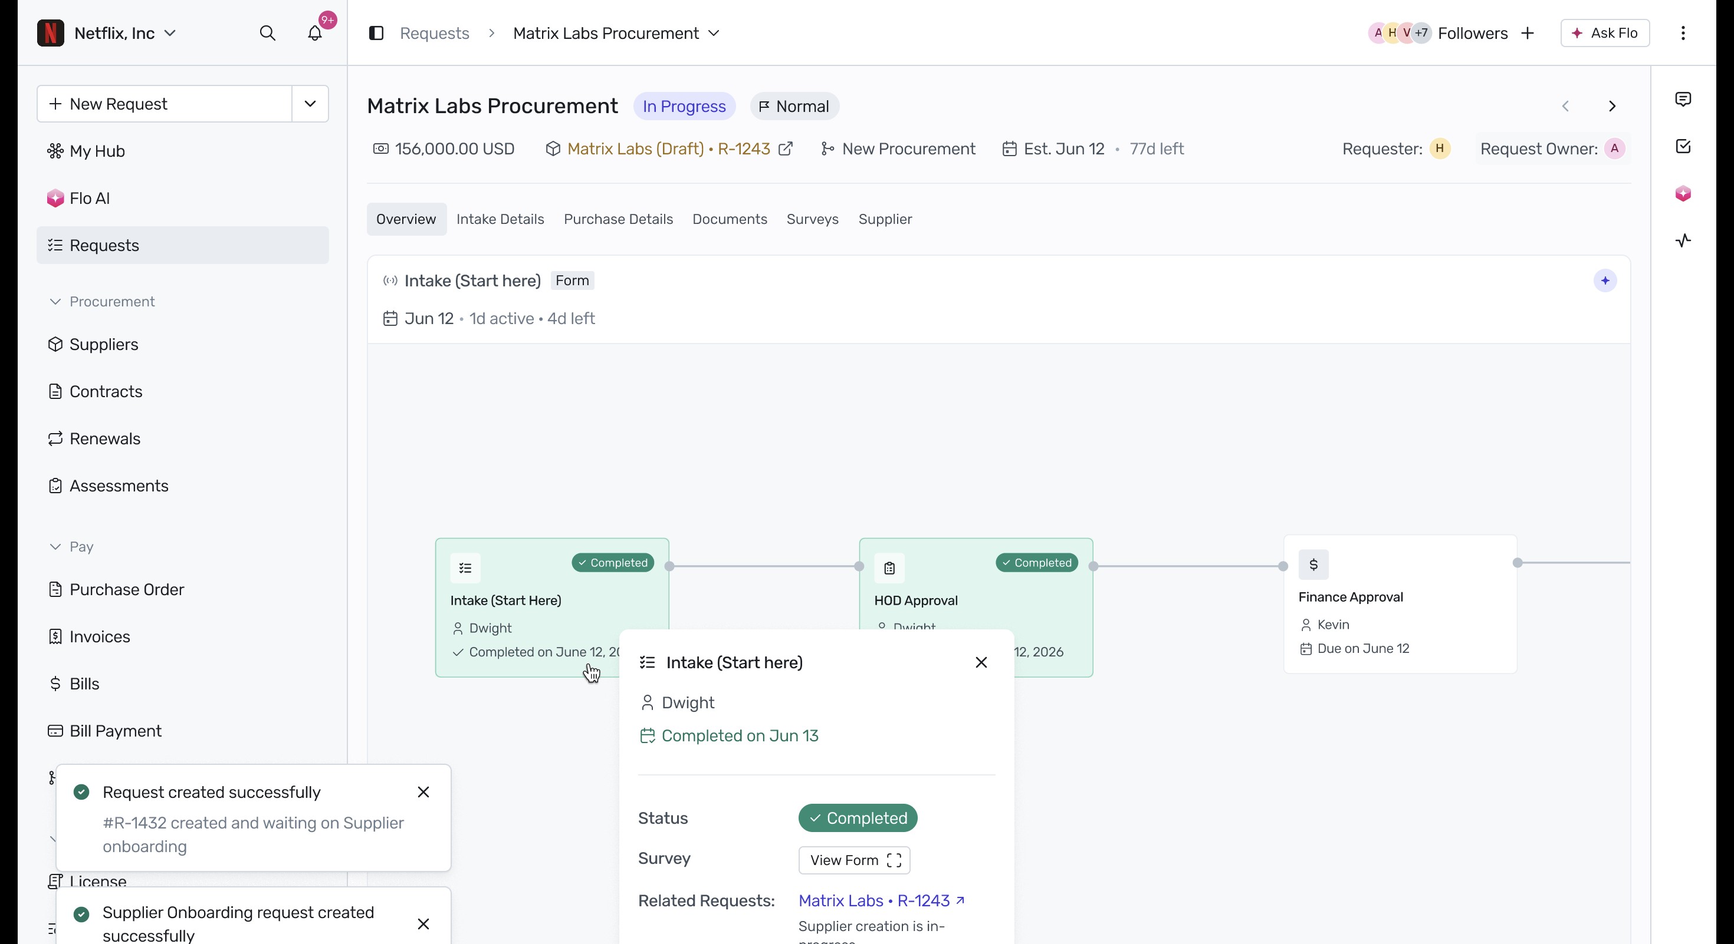Viewport: 1734px width, 944px height.
Task: Switch to the Surveys tab
Action: point(813,219)
